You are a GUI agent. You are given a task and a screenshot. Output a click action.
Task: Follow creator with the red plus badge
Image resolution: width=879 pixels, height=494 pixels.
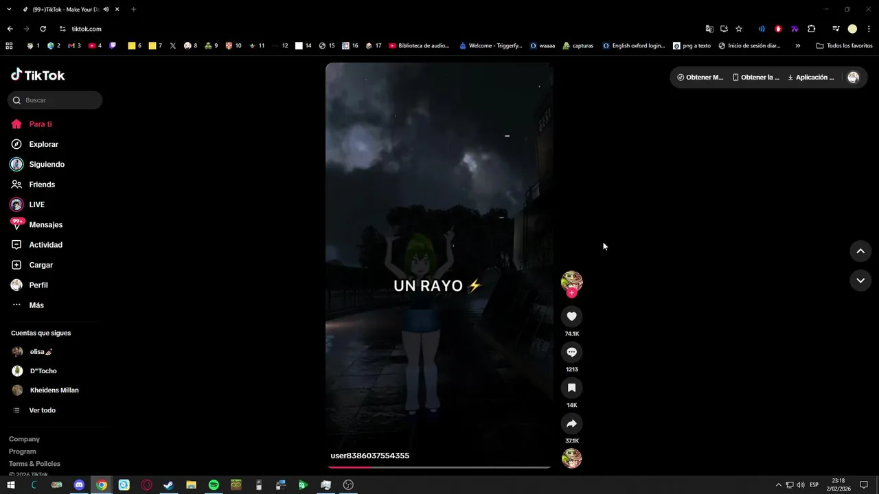pyautogui.click(x=571, y=293)
